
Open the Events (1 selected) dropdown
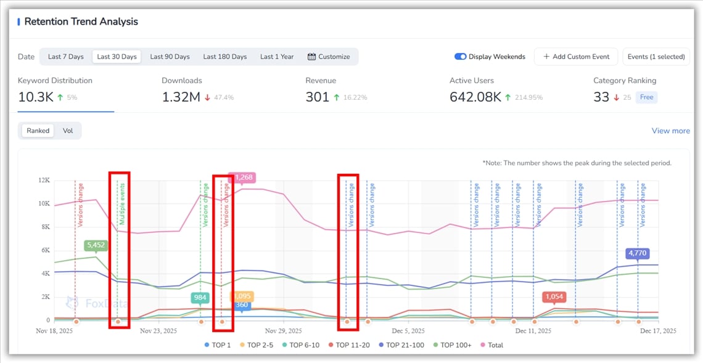coord(656,57)
